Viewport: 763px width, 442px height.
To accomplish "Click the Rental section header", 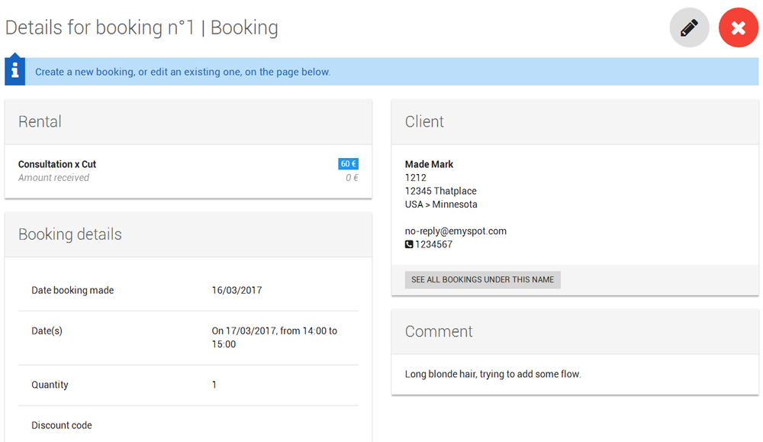I will pyautogui.click(x=188, y=121).
